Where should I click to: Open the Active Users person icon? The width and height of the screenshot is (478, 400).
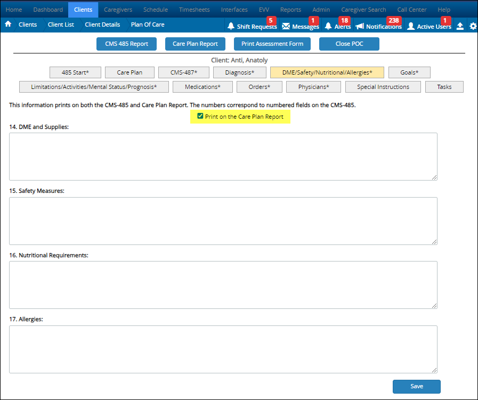pyautogui.click(x=411, y=26)
